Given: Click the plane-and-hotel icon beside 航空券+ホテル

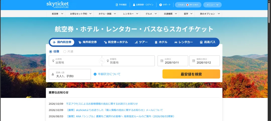Looking at the screenshot, I should [105, 42].
